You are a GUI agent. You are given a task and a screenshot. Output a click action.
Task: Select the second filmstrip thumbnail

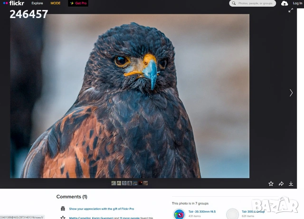[119, 183]
